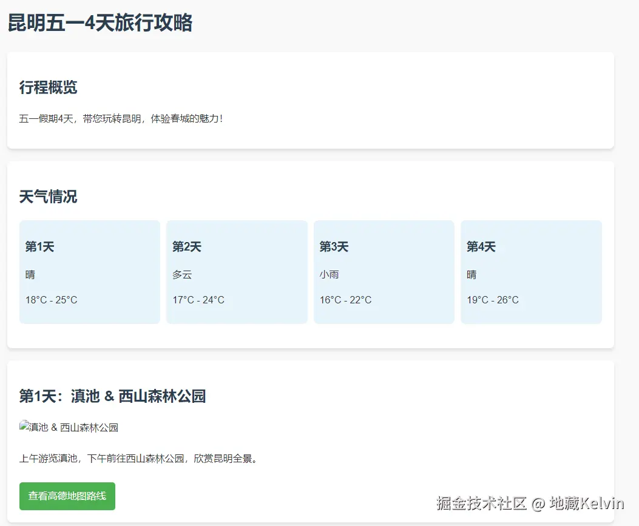
Task: Click the 晴 condition in the 第1天 card
Action: coord(30,275)
